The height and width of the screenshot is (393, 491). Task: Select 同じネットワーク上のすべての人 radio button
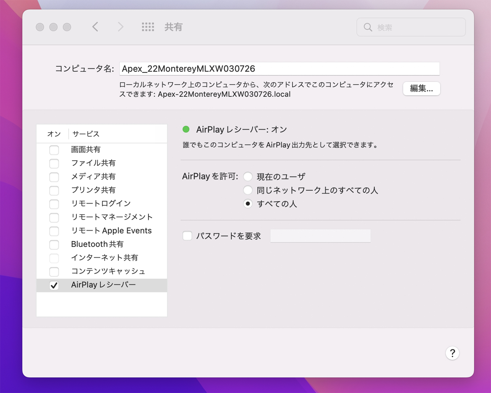(248, 190)
